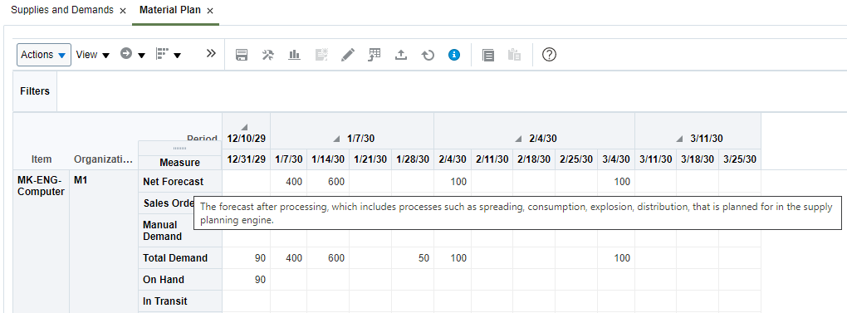Expand the circled arrow dropdown
The image size is (847, 313).
pos(133,54)
